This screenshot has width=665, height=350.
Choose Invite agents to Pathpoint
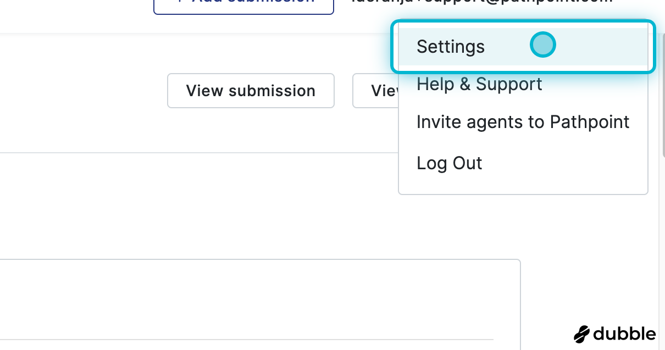[x=523, y=122]
